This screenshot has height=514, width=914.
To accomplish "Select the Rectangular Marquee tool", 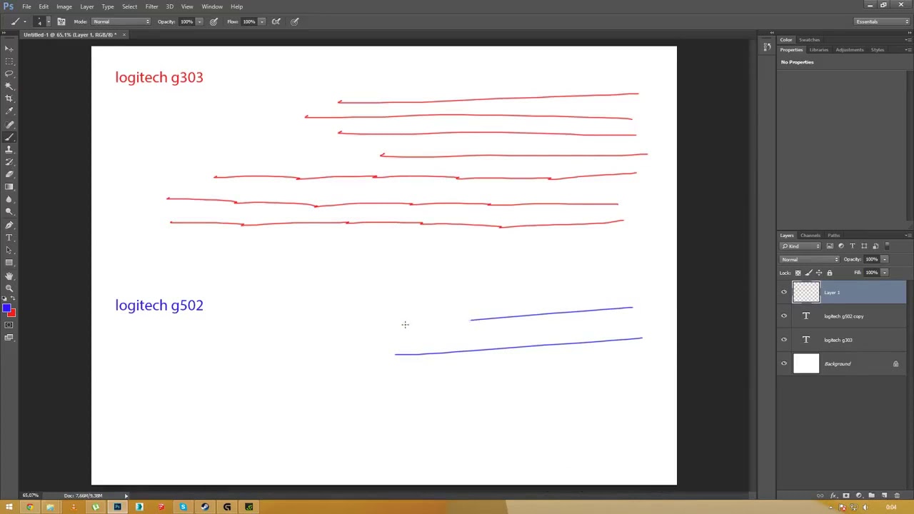I will click(9, 61).
